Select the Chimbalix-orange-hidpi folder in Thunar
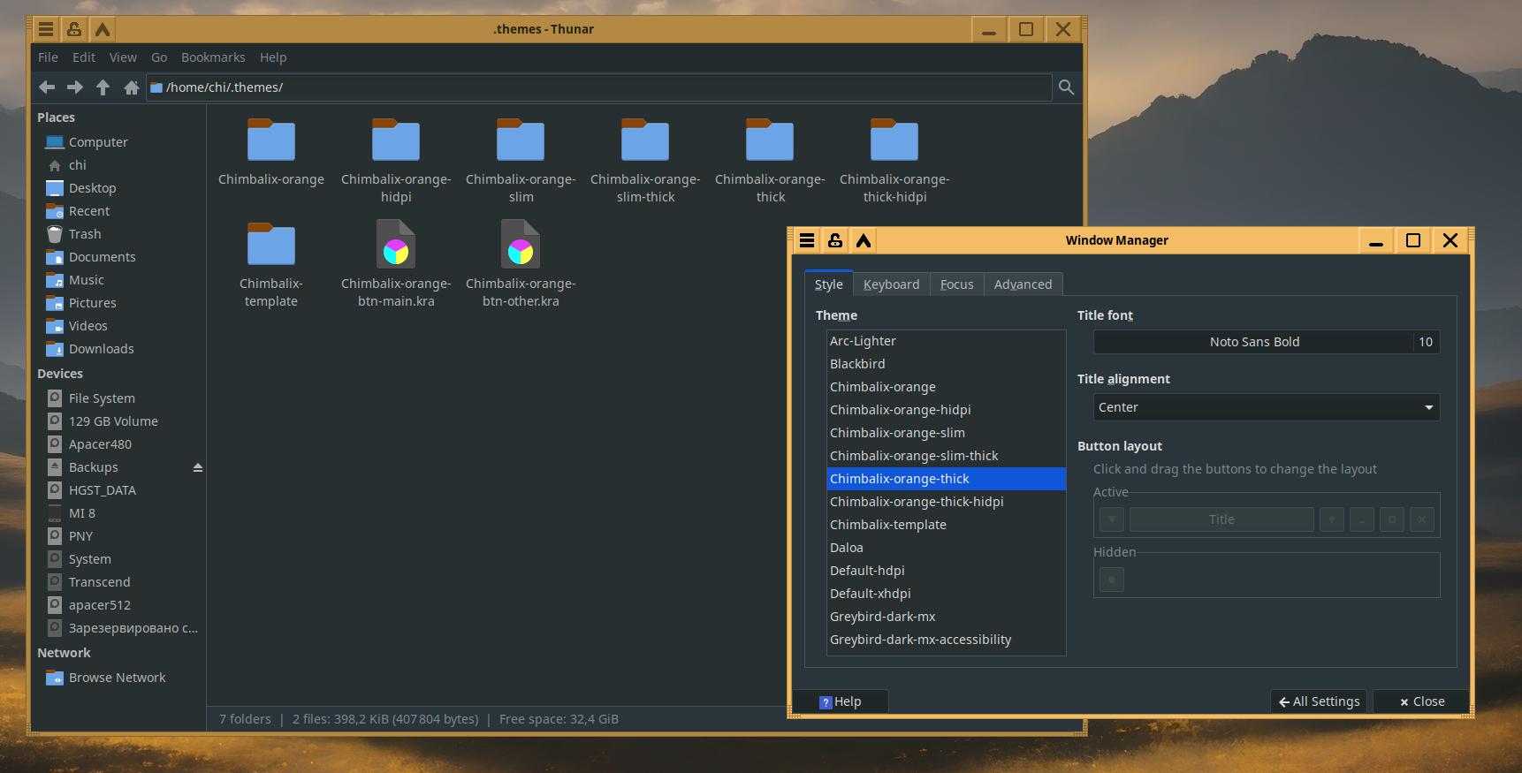Viewport: 1522px width, 773px height. tap(396, 161)
